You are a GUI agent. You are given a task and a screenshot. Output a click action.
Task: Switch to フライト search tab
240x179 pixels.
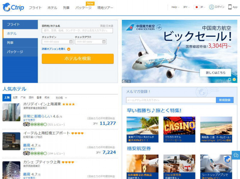(x=20, y=25)
